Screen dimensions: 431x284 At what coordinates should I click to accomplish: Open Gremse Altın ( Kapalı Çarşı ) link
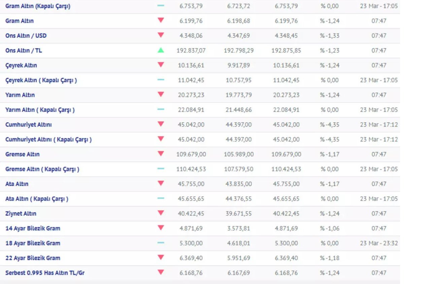pos(42,169)
